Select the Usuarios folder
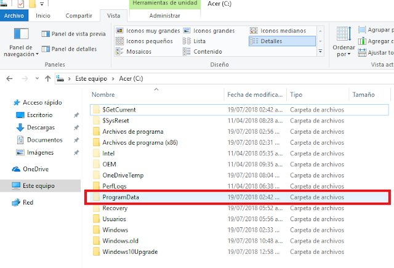This screenshot has height=268, width=394. coord(239,219)
